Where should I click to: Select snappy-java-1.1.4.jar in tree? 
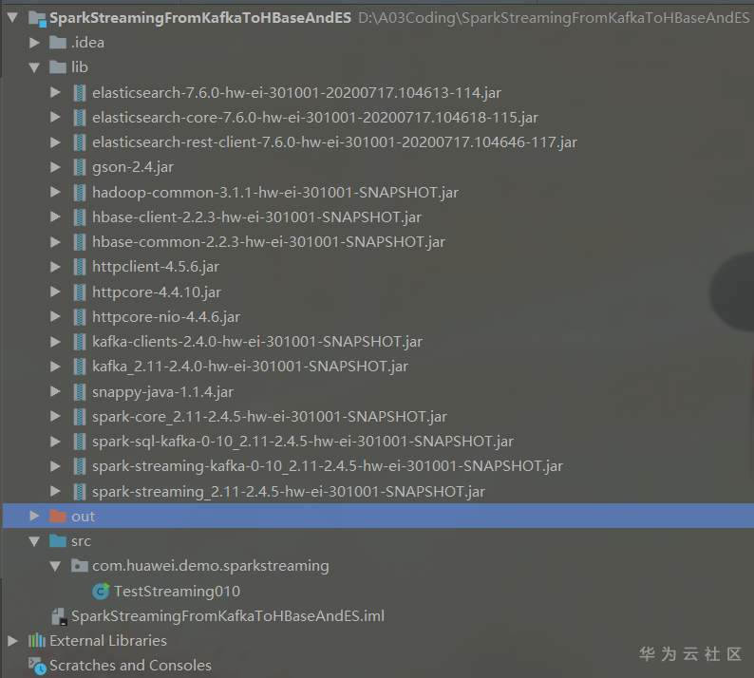(162, 391)
